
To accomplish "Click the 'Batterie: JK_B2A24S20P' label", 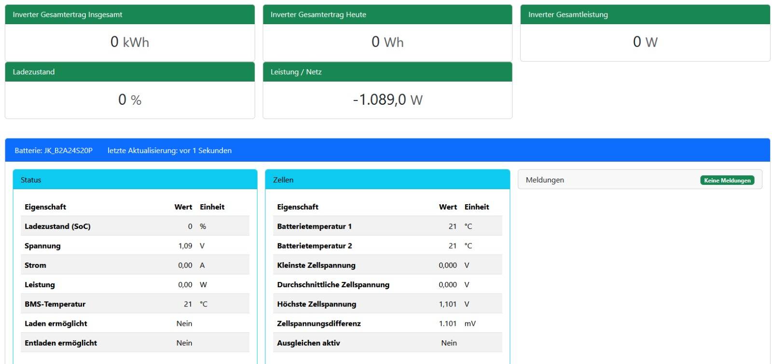I will click(x=54, y=151).
